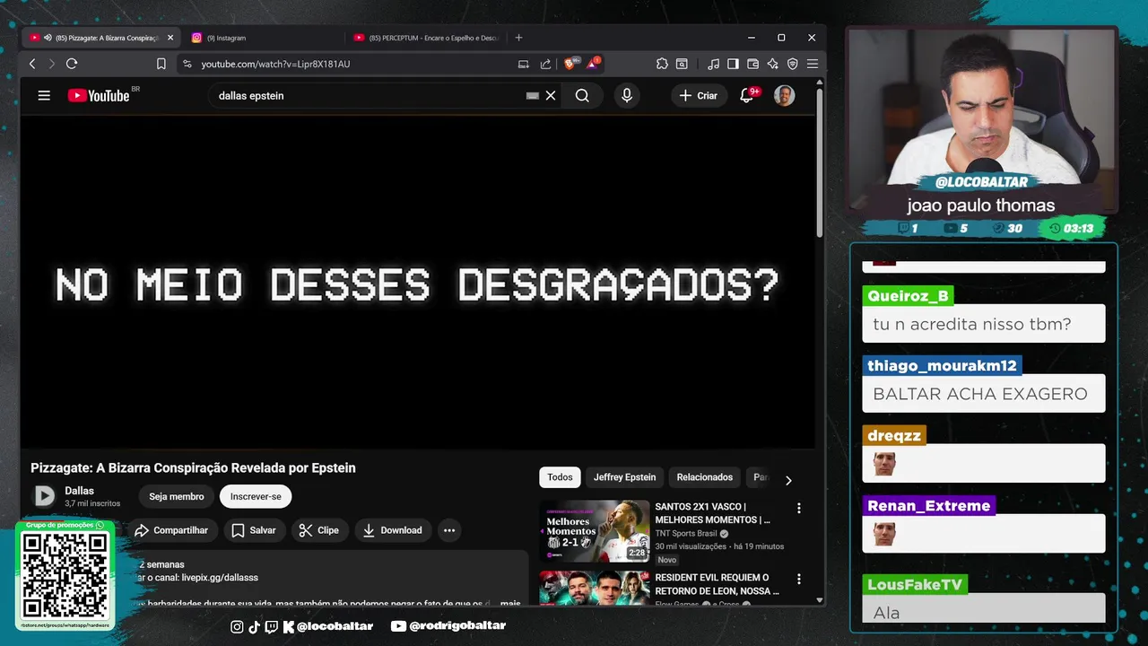Open the Santos 2x1 Vasco thumbnail
Image resolution: width=1148 pixels, height=646 pixels.
tap(594, 530)
